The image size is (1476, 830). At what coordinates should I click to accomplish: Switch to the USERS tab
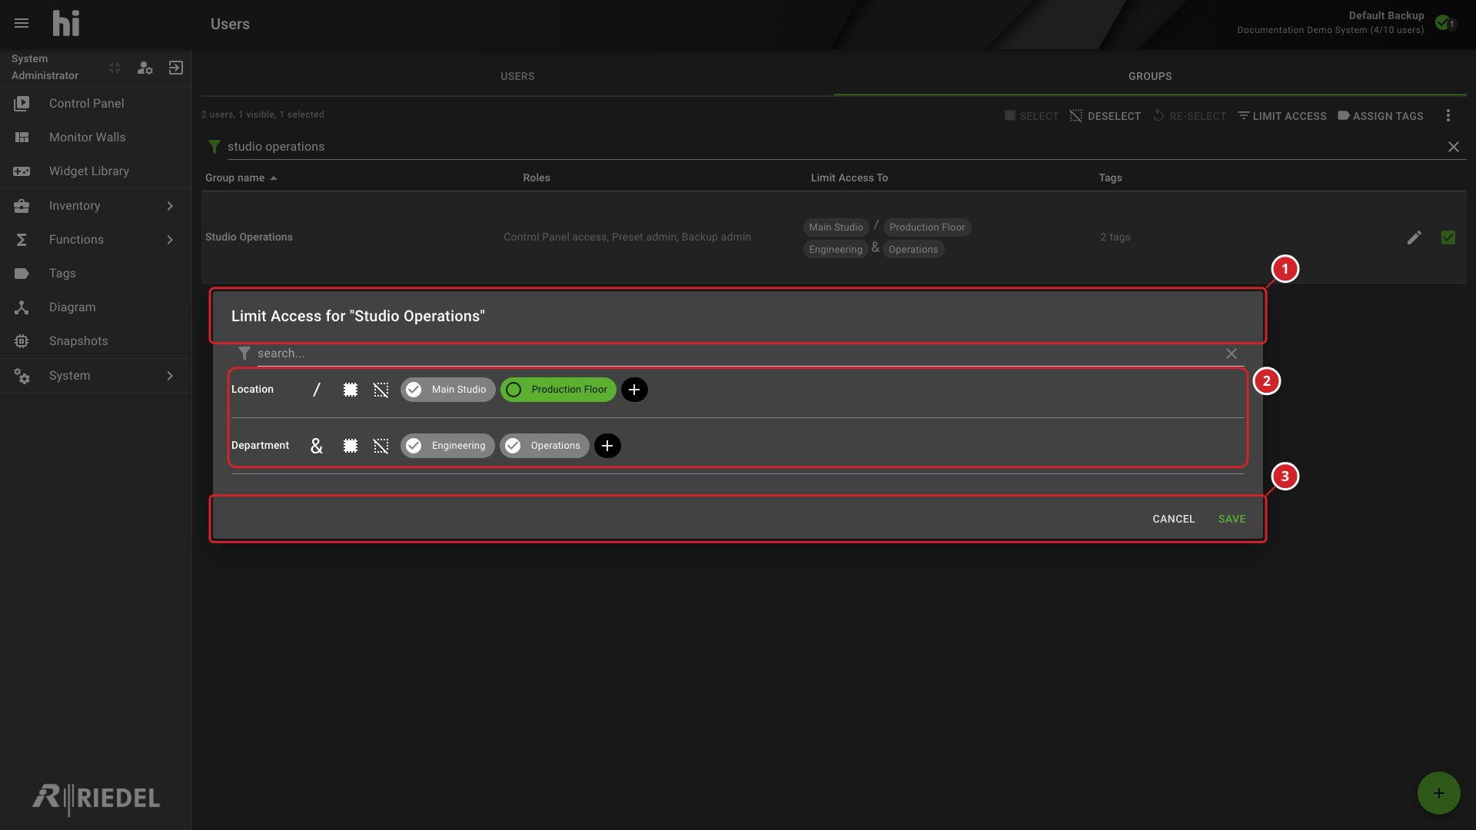pos(517,76)
